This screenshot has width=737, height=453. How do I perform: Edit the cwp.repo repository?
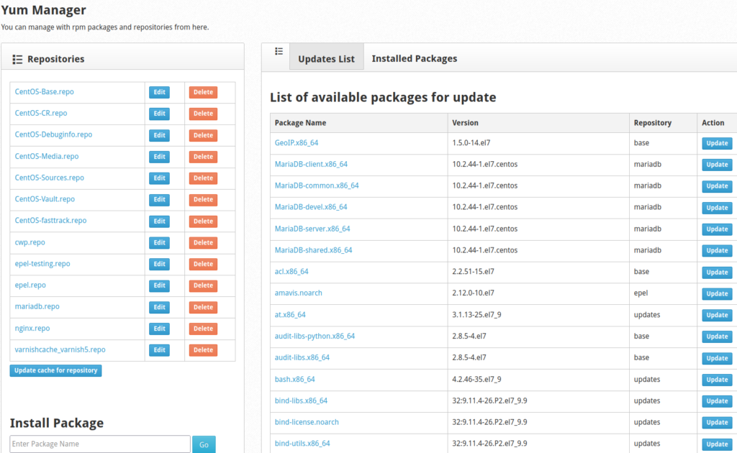coord(159,242)
